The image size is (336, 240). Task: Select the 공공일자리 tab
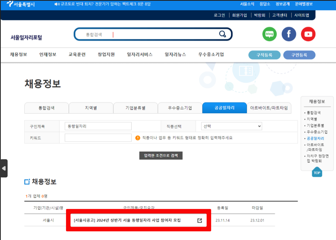225,108
